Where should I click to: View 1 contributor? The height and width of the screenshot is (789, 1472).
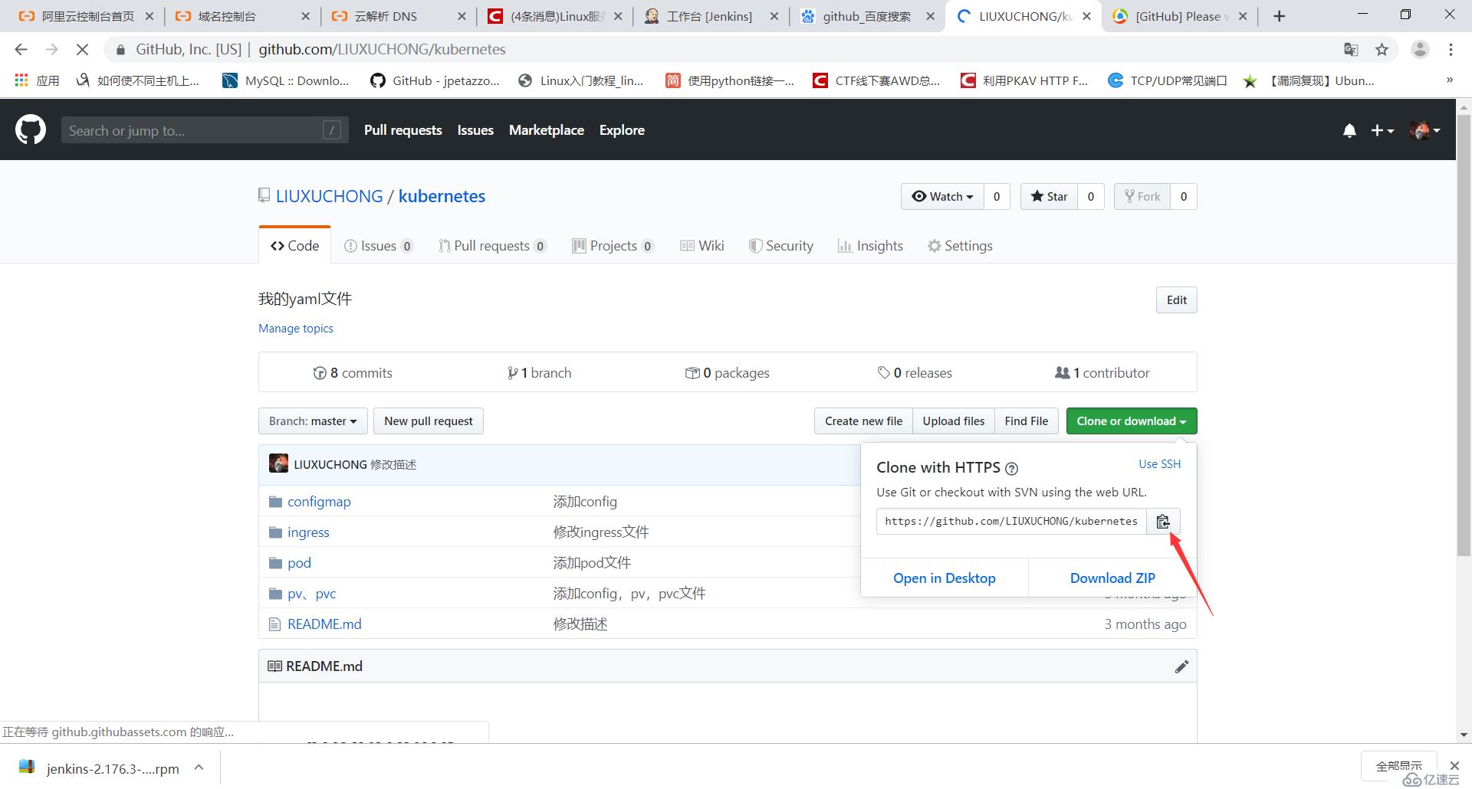tap(1102, 372)
